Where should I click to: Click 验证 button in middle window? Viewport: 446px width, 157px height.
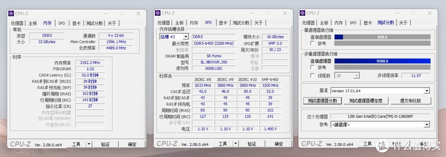pyautogui.click(x=252, y=144)
